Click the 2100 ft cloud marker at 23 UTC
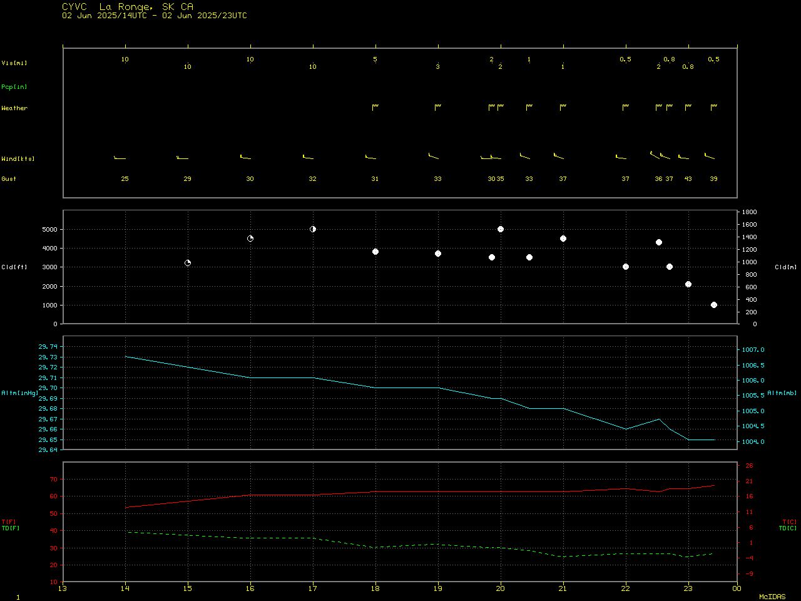The width and height of the screenshot is (801, 601). [x=688, y=284]
